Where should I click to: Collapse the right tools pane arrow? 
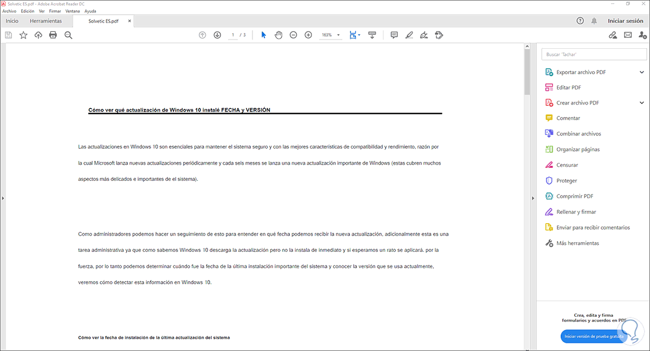534,199
